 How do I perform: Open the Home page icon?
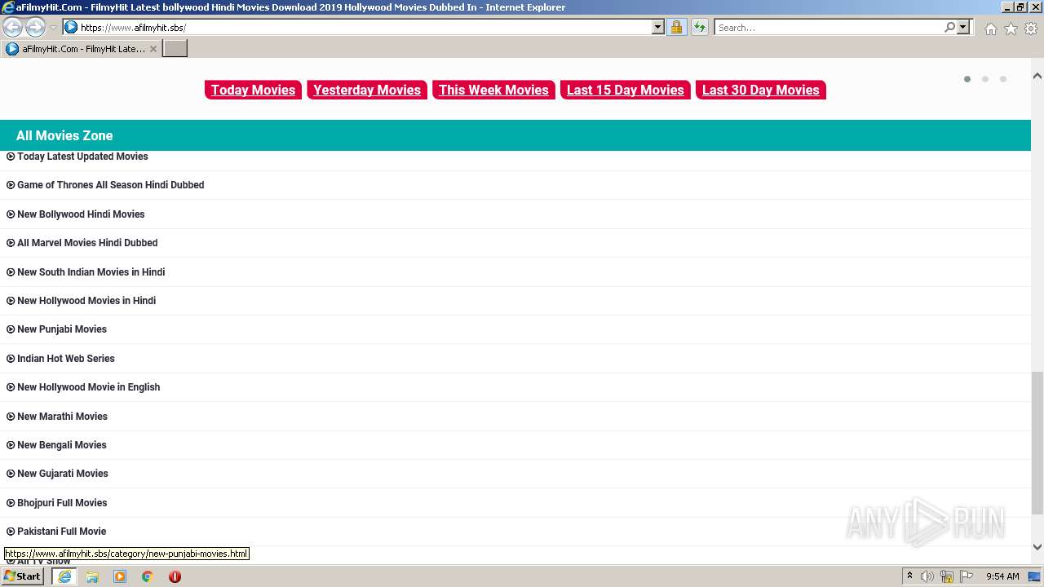point(990,29)
